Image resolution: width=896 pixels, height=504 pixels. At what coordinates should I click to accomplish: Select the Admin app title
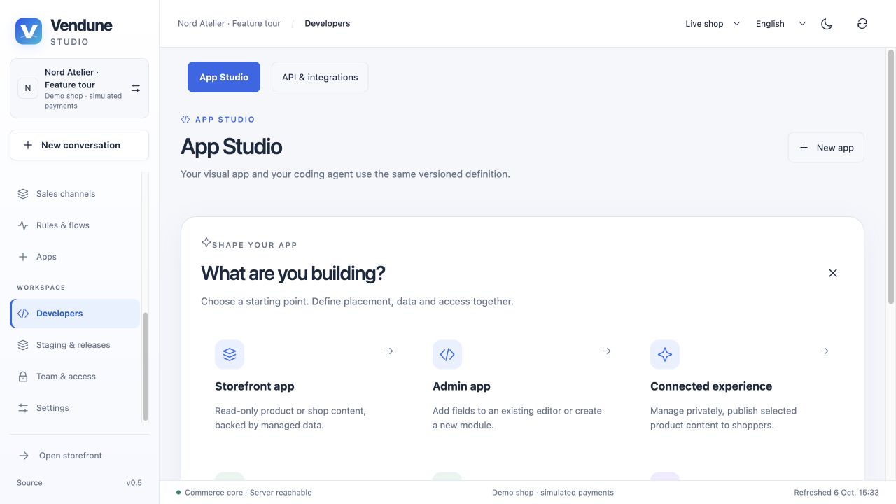(x=461, y=386)
